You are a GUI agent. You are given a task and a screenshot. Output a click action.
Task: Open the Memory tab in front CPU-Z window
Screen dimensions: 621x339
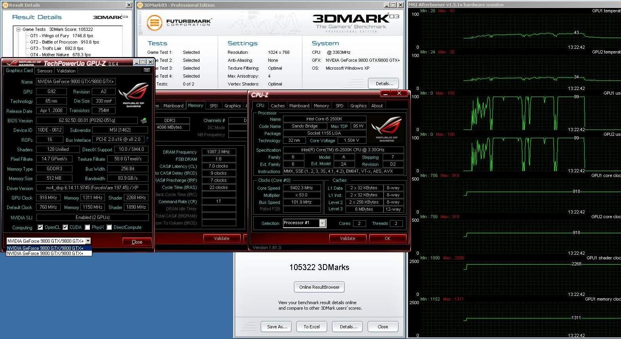click(321, 106)
